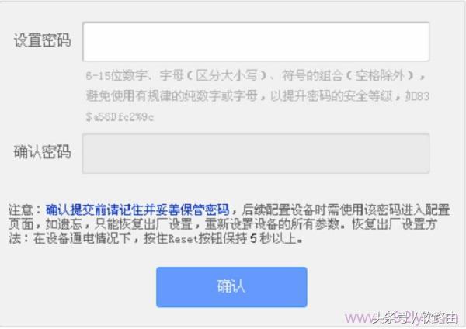The height and width of the screenshot is (329, 466).
Task: Click the bold number 5 in the note
Action: [x=253, y=238]
